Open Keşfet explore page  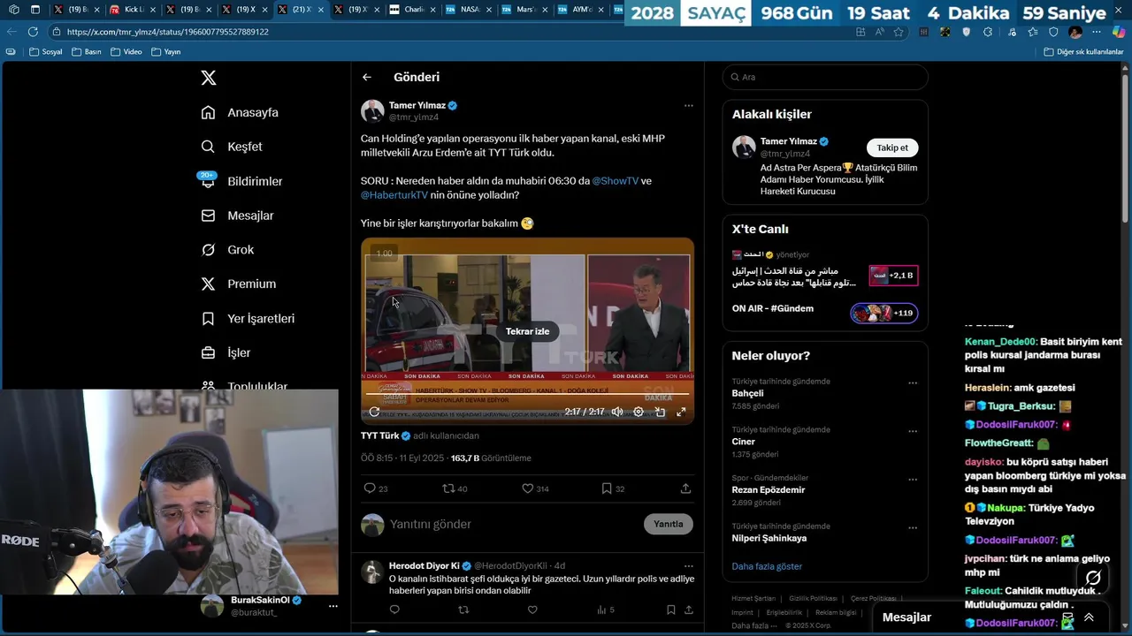tap(232, 147)
